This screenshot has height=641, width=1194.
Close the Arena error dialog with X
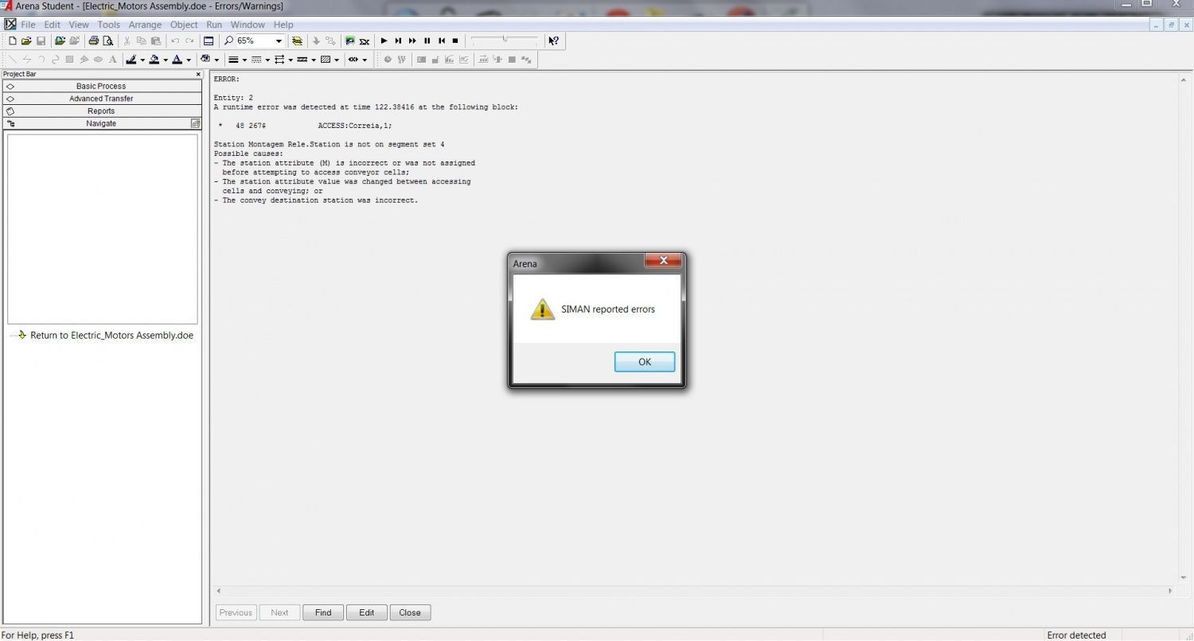[662, 261]
